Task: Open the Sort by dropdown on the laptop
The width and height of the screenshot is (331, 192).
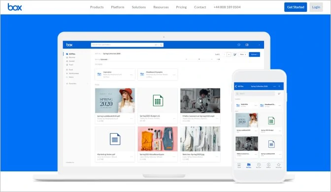Action: pyautogui.click(x=102, y=59)
